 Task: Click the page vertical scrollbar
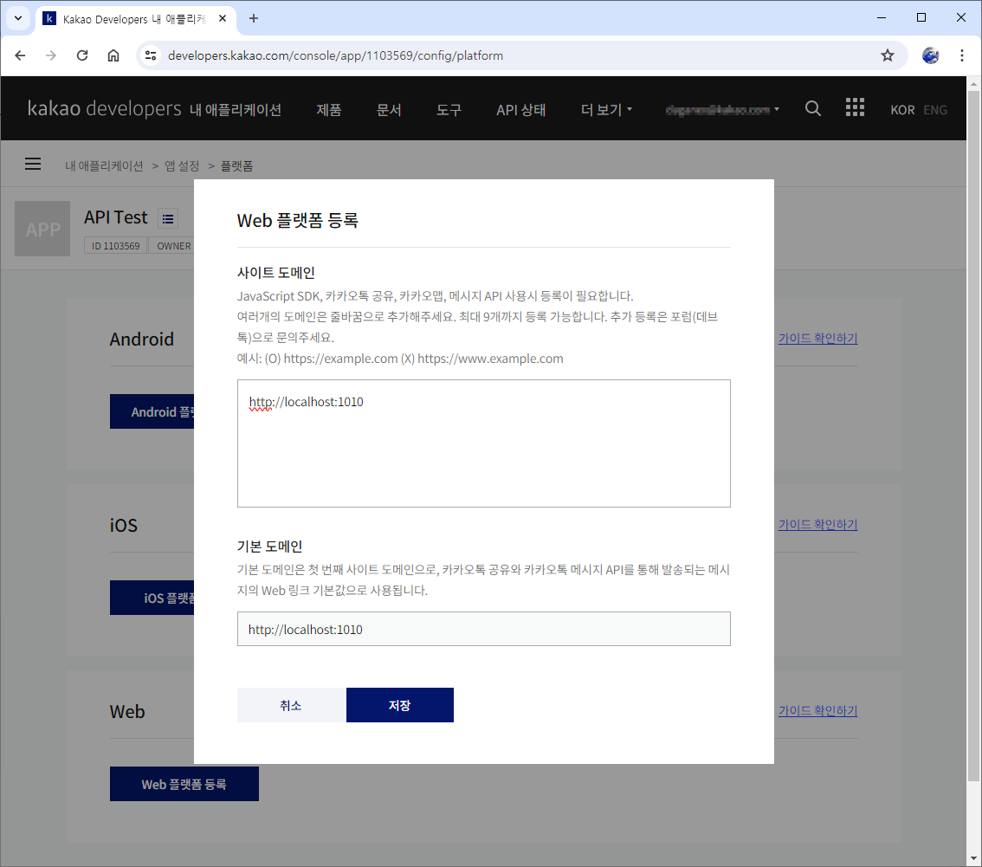click(x=973, y=436)
